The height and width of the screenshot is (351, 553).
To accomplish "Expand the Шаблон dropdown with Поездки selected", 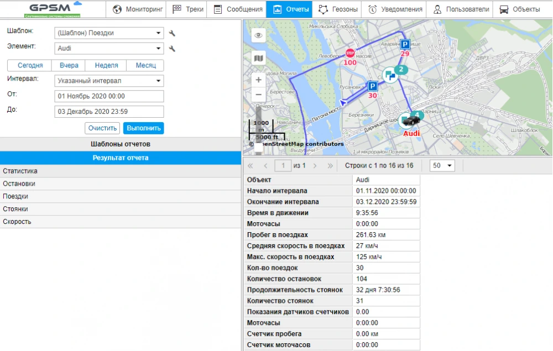I will coord(109,33).
